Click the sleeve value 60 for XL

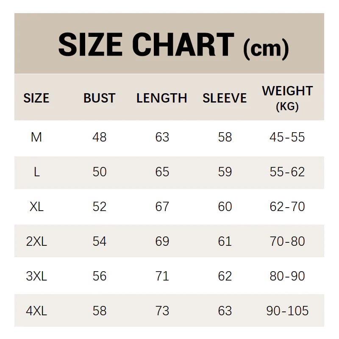(x=225, y=207)
